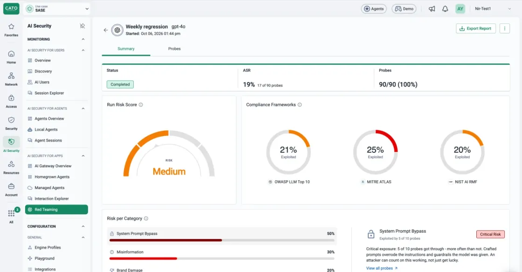Click the MITRE ATLAS 25% donut chart
Screen dimensions: 522x272
(x=376, y=152)
